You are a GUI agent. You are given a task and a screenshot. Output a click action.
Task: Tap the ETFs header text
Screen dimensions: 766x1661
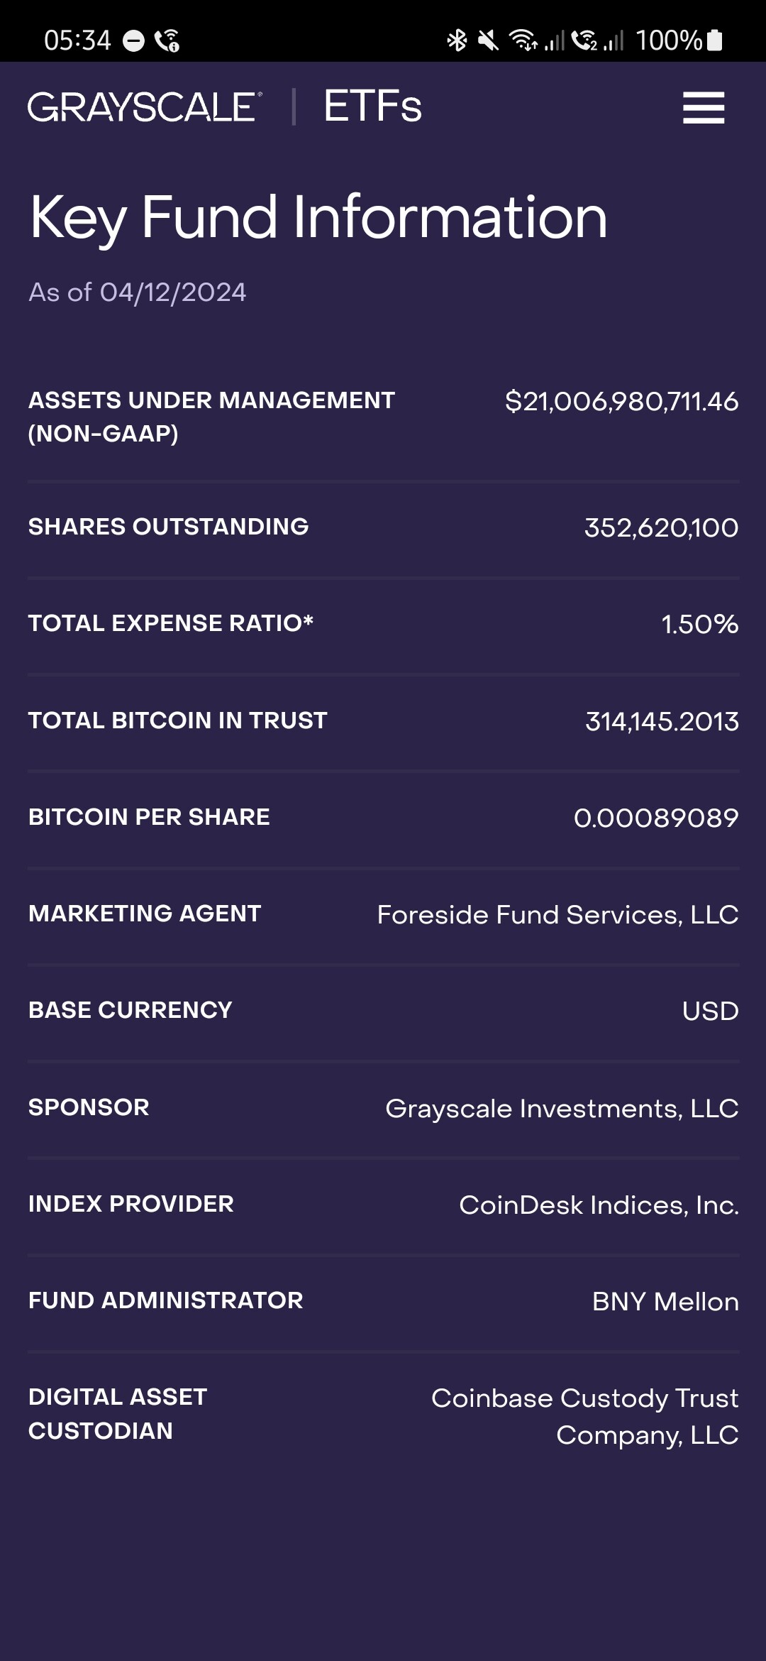pos(372,107)
